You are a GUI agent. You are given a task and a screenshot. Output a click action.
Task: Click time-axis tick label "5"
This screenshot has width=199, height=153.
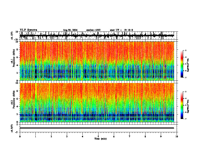[x=98, y=136]
